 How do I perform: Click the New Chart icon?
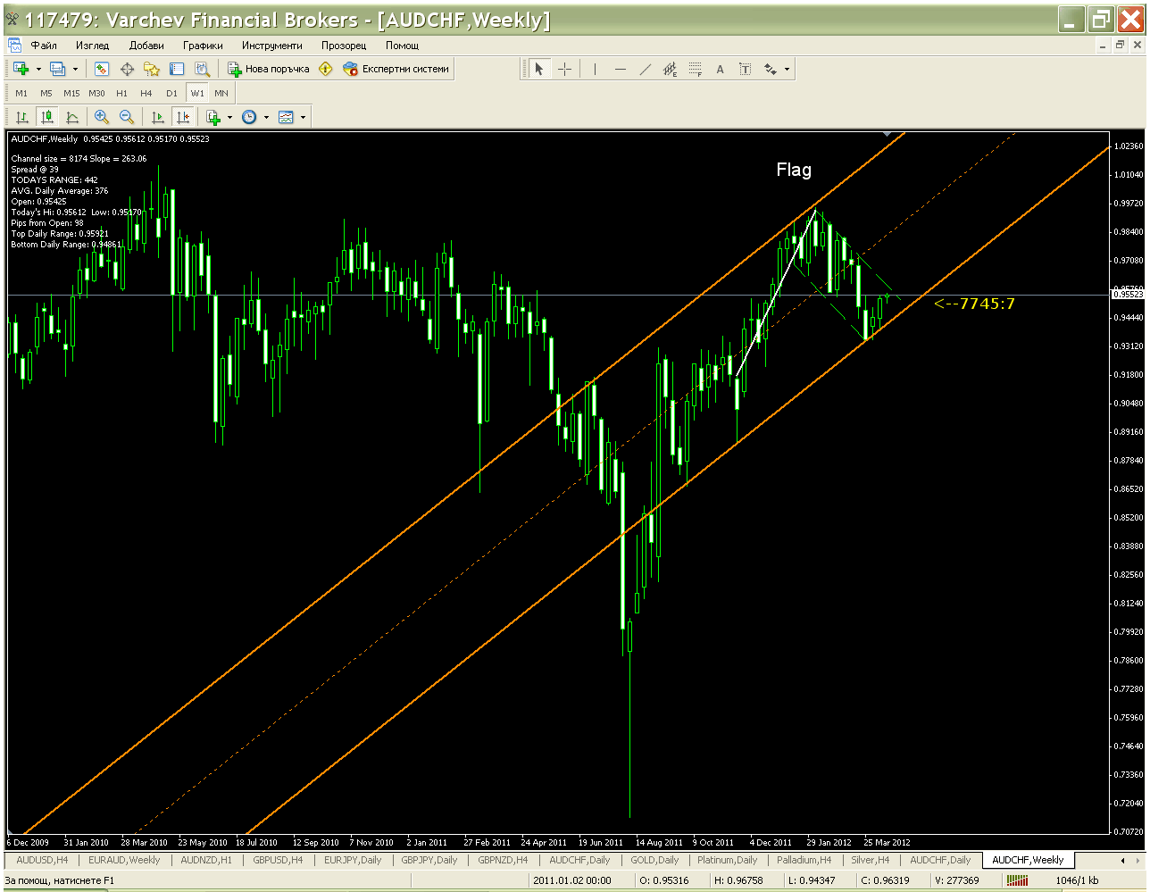(x=21, y=69)
